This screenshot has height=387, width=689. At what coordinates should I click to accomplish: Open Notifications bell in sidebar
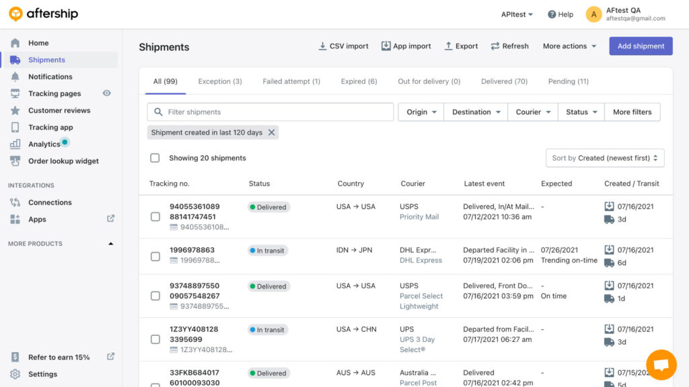(15, 77)
